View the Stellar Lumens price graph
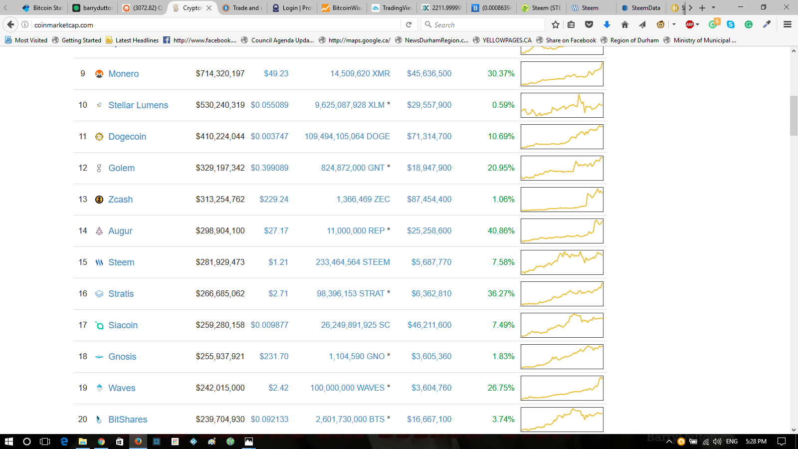Viewport: 798px width, 449px height. pos(562,105)
